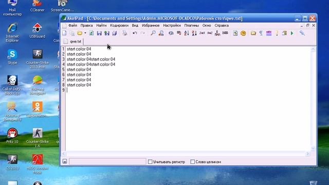
Task: Select the CCleaner desktop shortcut
Action: coord(37,6)
